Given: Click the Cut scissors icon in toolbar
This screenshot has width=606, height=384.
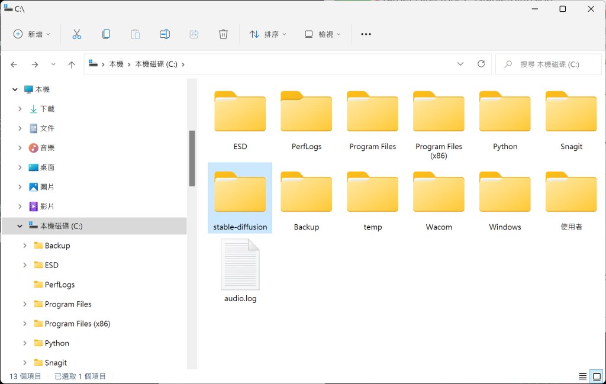Looking at the screenshot, I should pos(76,34).
